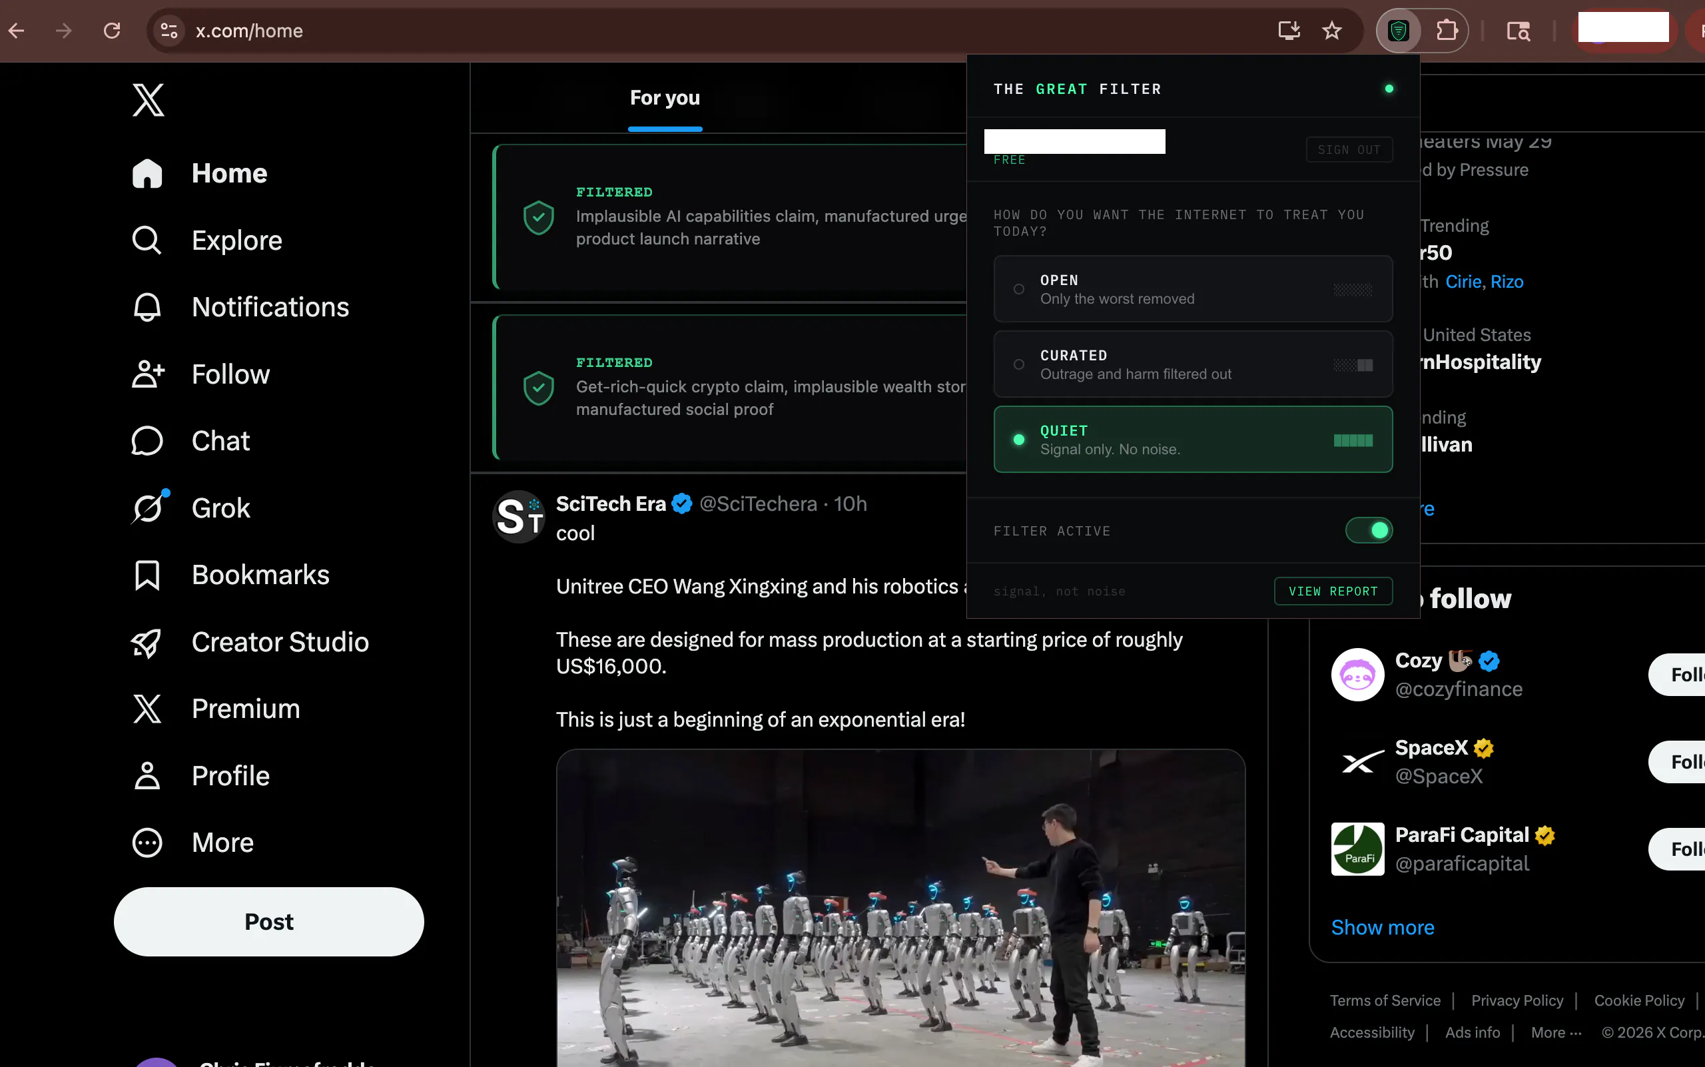This screenshot has height=1067, width=1705.
Task: Open Bookmarks in the sidebar
Action: pyautogui.click(x=230, y=575)
